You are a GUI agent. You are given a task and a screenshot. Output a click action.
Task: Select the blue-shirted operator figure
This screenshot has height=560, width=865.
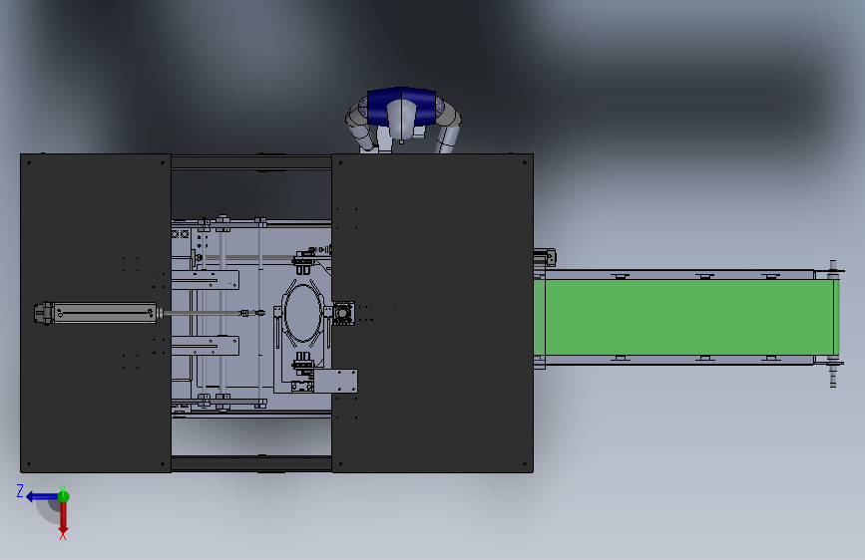pyautogui.click(x=403, y=120)
